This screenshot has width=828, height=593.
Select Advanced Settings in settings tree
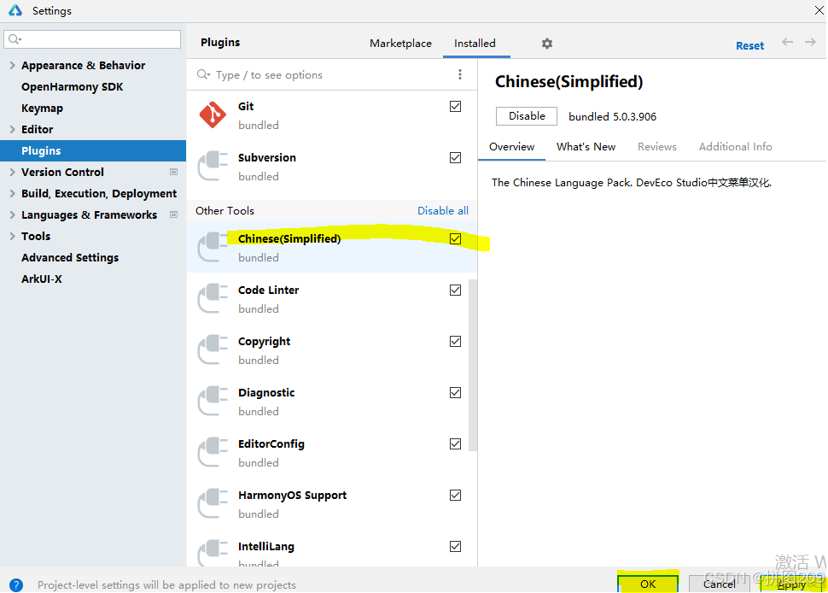click(x=70, y=257)
